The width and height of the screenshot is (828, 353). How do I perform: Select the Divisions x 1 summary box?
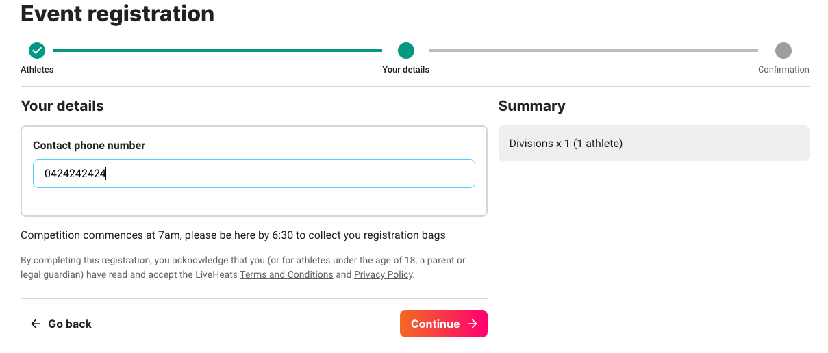click(x=654, y=144)
